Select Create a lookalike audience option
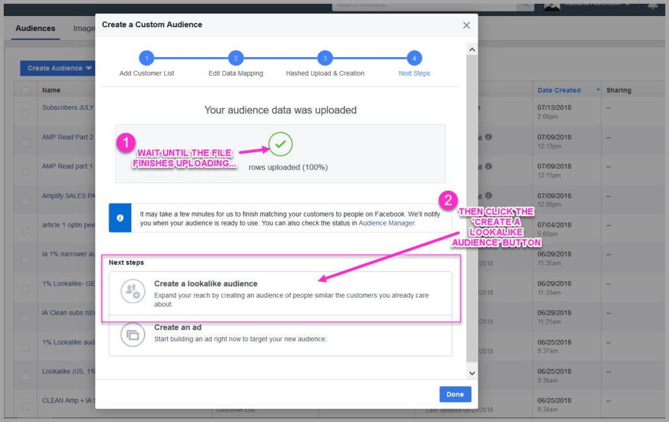This screenshot has width=669, height=422. (280, 293)
